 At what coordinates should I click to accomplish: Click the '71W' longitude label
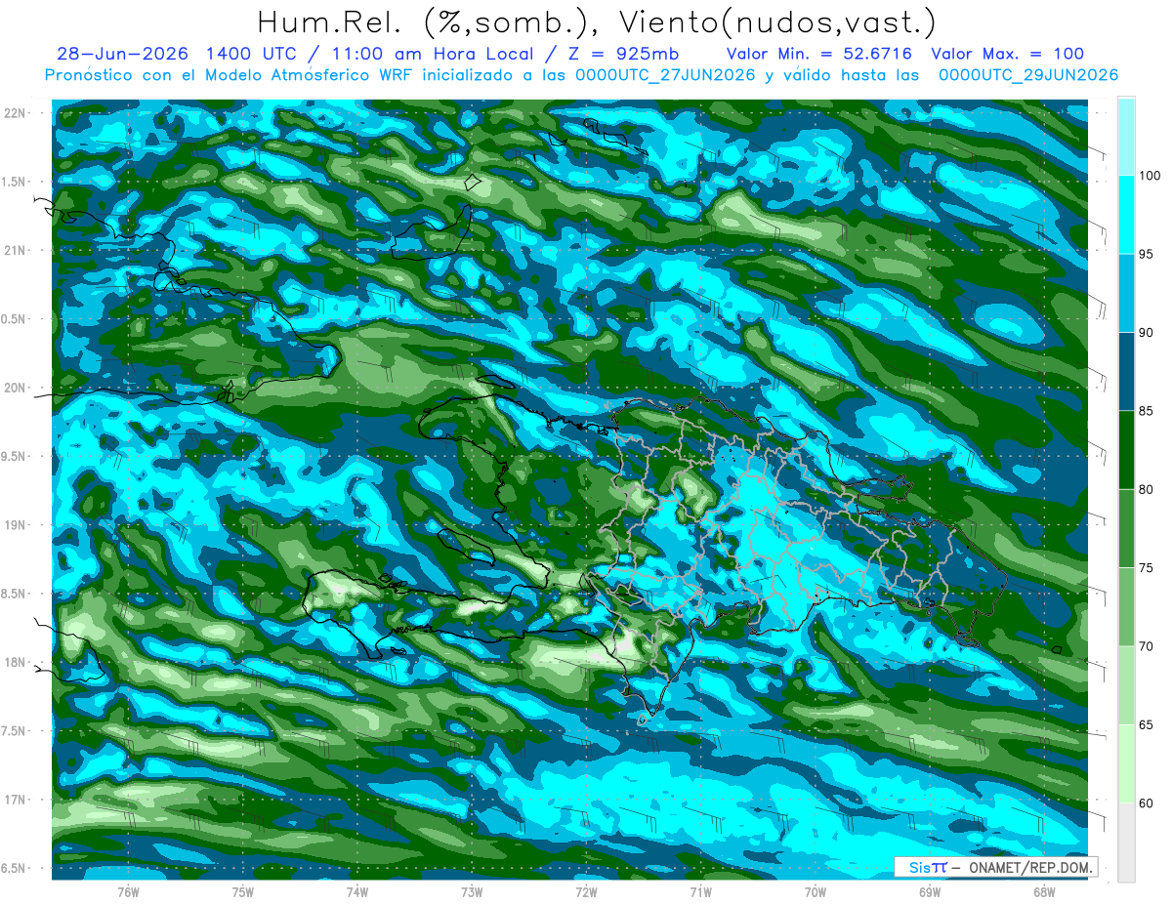[x=700, y=892]
